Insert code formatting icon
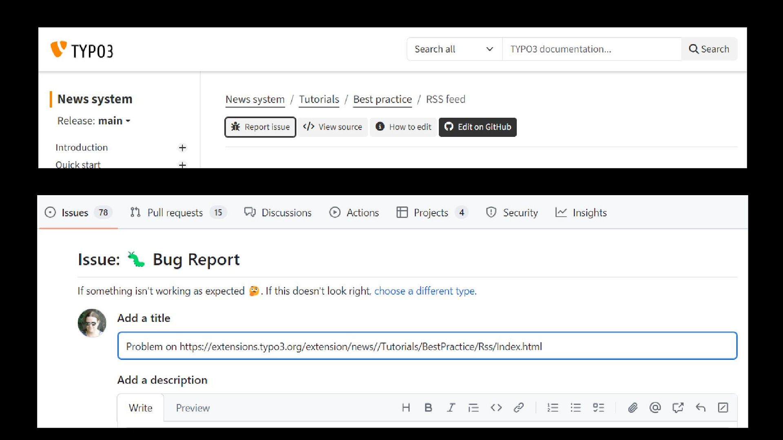Image resolution: width=783 pixels, height=440 pixels. (x=496, y=408)
